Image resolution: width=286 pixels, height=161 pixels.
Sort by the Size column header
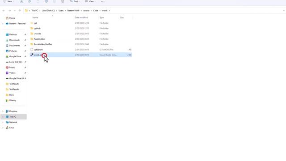click(x=122, y=17)
